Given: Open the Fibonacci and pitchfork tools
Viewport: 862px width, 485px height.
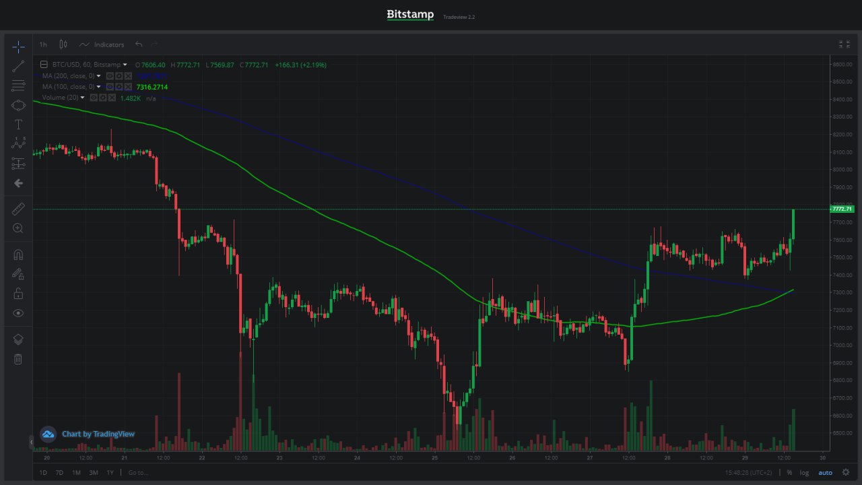Looking at the screenshot, I should tap(18, 86).
